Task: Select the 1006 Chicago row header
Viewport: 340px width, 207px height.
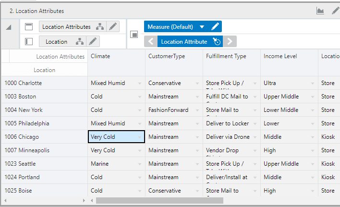Action: click(x=44, y=137)
